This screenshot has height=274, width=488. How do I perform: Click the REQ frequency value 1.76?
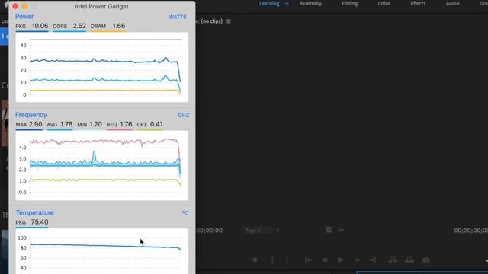click(126, 124)
